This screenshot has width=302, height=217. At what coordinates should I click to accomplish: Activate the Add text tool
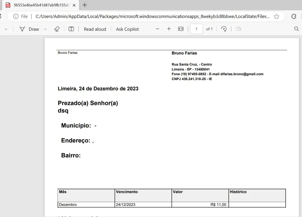(71, 29)
